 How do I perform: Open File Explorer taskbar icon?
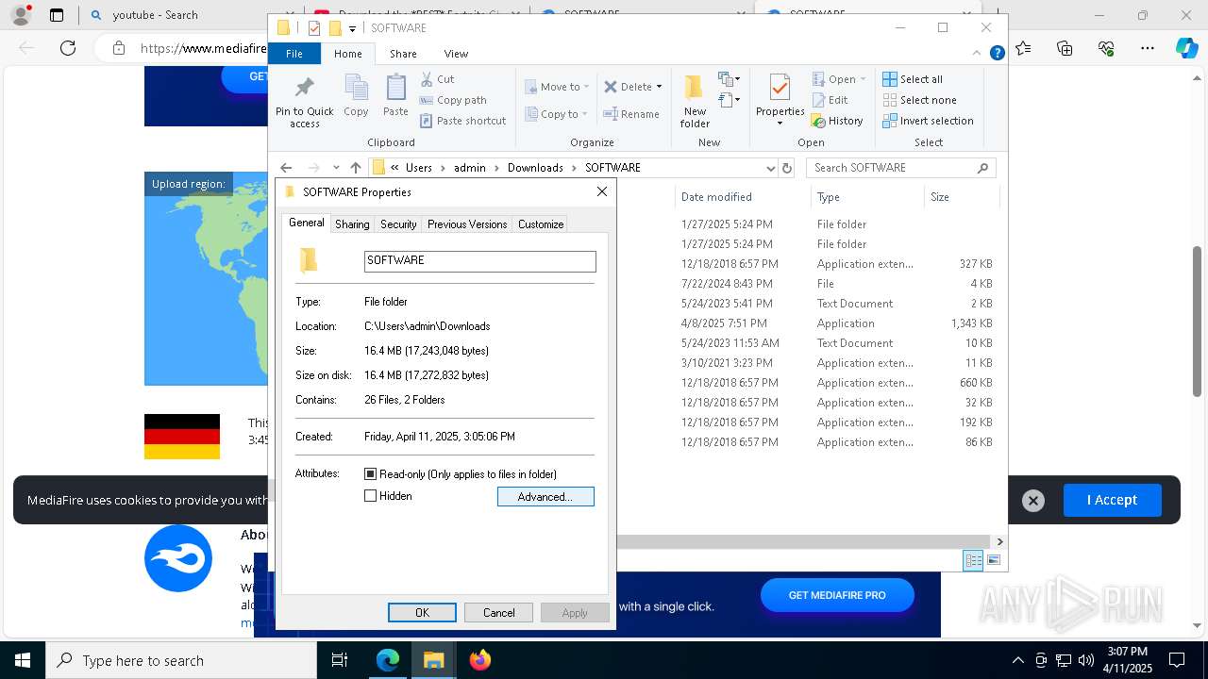click(x=434, y=660)
